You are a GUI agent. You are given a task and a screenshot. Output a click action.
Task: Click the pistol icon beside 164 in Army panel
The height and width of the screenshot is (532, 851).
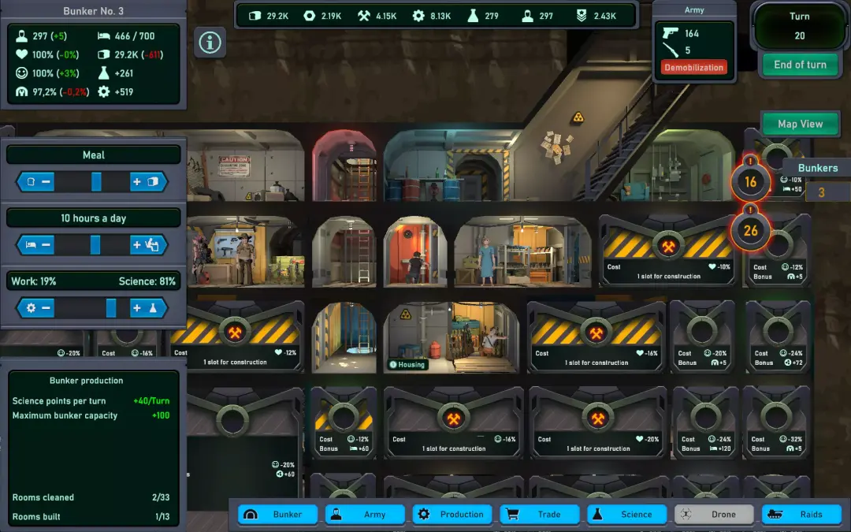click(671, 33)
